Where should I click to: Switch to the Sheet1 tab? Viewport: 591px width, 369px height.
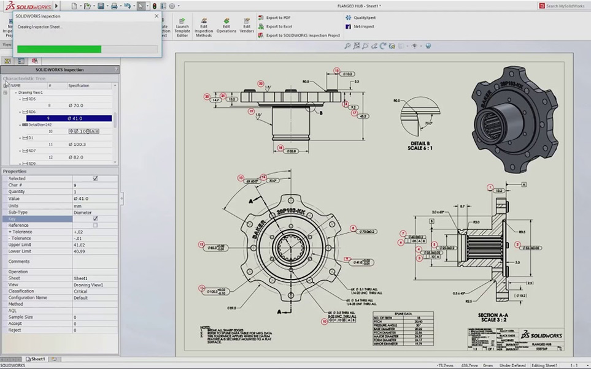pos(35,359)
